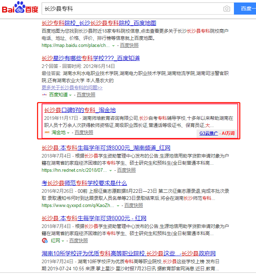Expand dropdown arrow beside 红网 source

coord(63,241)
